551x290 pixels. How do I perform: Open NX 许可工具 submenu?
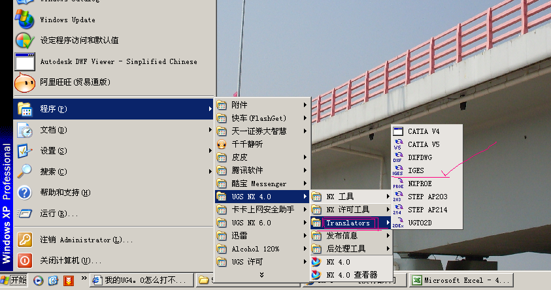(x=351, y=210)
